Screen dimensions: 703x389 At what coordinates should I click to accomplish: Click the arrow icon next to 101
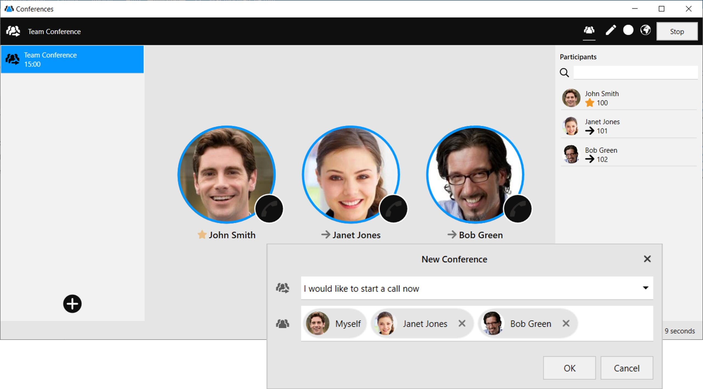[x=590, y=131]
